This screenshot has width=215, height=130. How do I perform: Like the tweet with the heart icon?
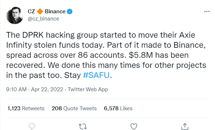134,126
